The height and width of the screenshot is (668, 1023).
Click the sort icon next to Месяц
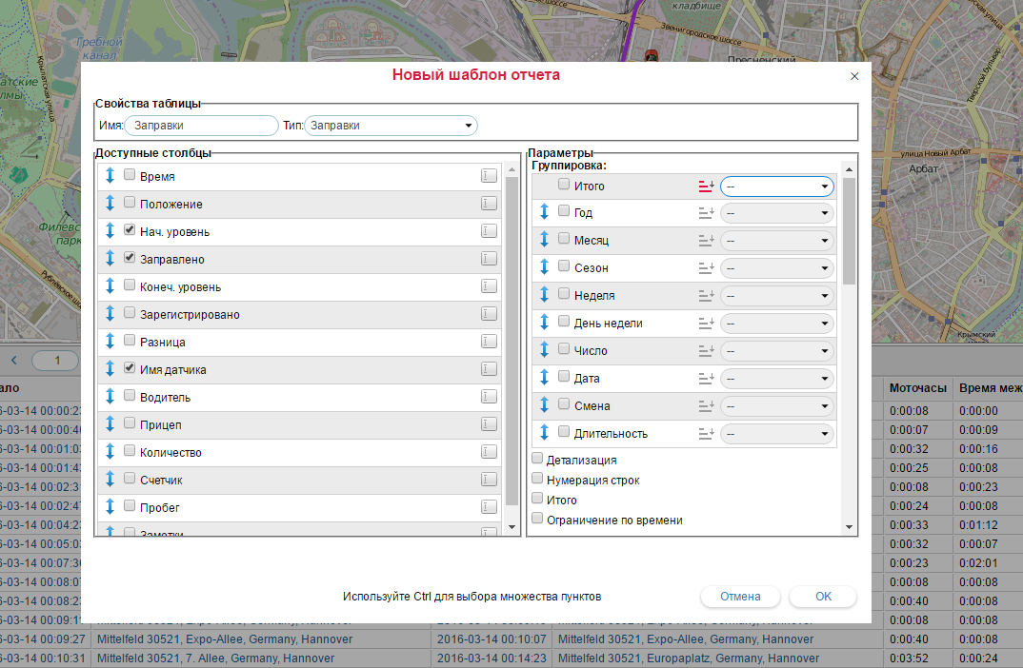[706, 242]
